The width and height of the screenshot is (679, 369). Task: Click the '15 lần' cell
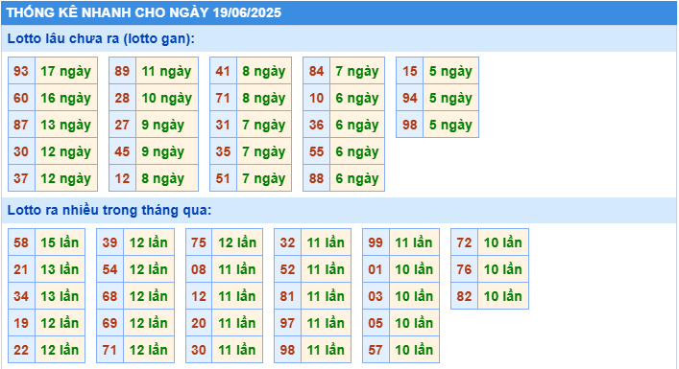pos(60,242)
